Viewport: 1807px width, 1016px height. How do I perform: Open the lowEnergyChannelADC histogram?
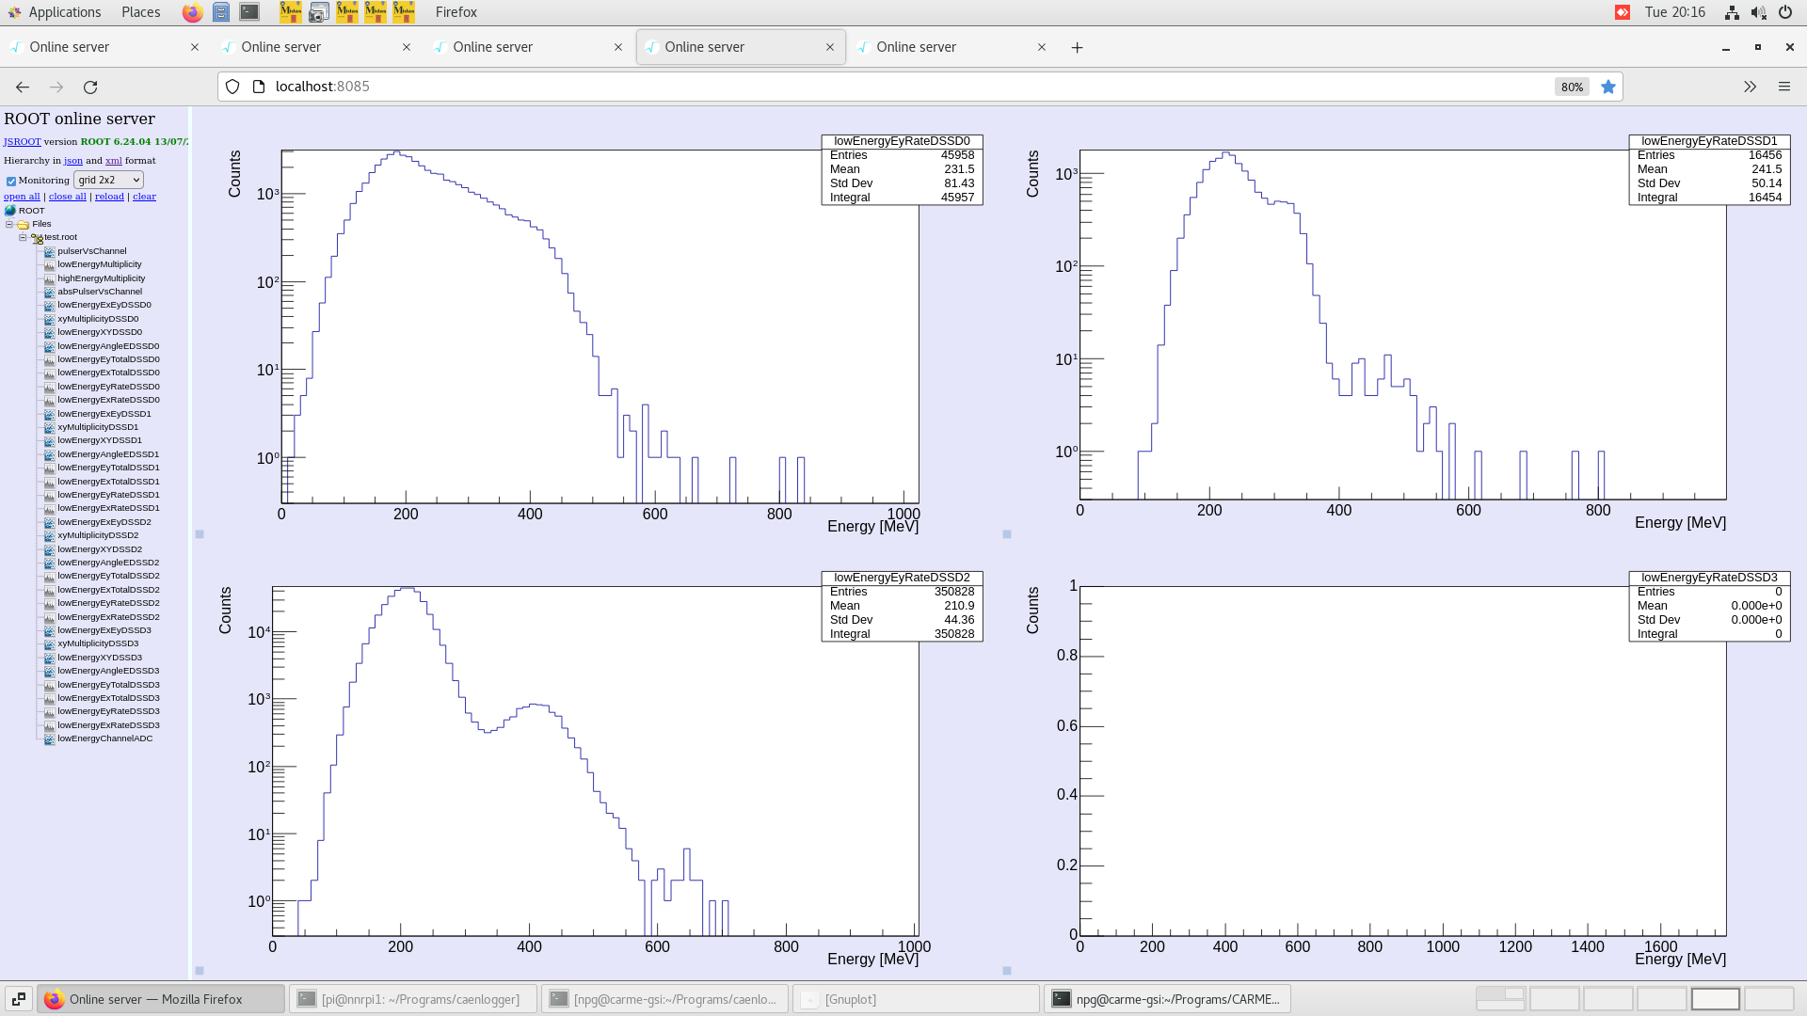(104, 738)
